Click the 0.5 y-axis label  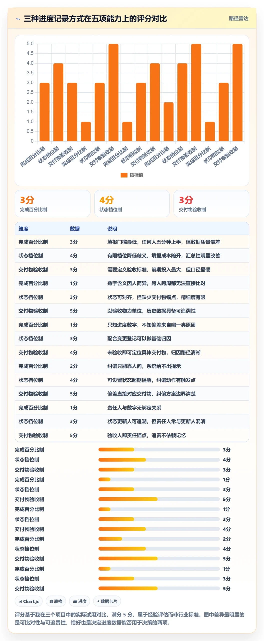point(30,131)
